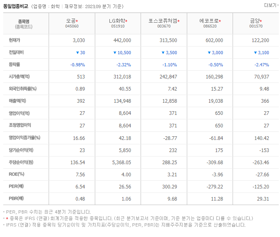Select foreign ownership value 40.55
280x237 pixels.
(125, 89)
